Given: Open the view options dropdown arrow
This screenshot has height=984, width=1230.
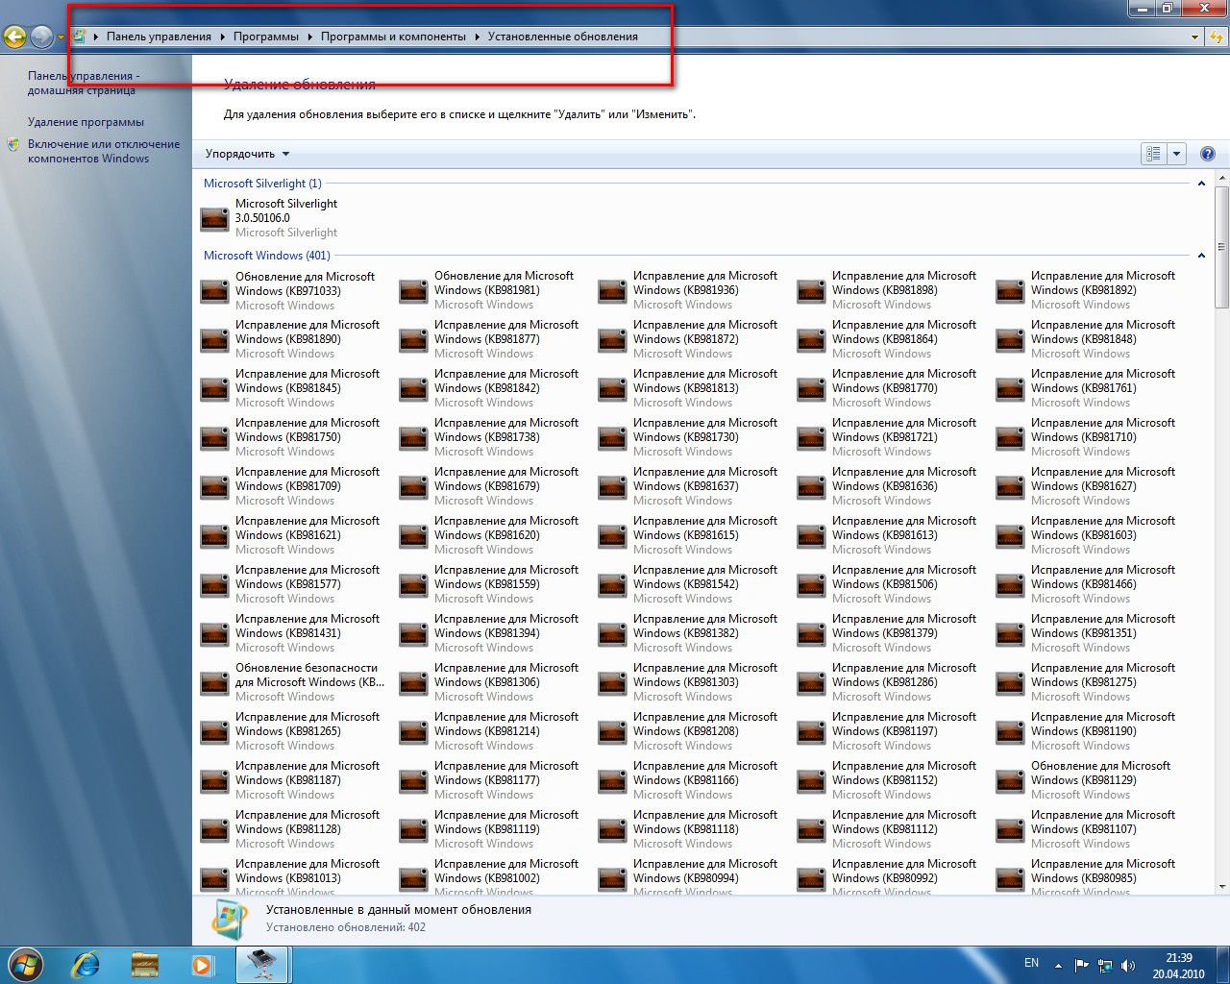Looking at the screenshot, I should pos(1176,154).
